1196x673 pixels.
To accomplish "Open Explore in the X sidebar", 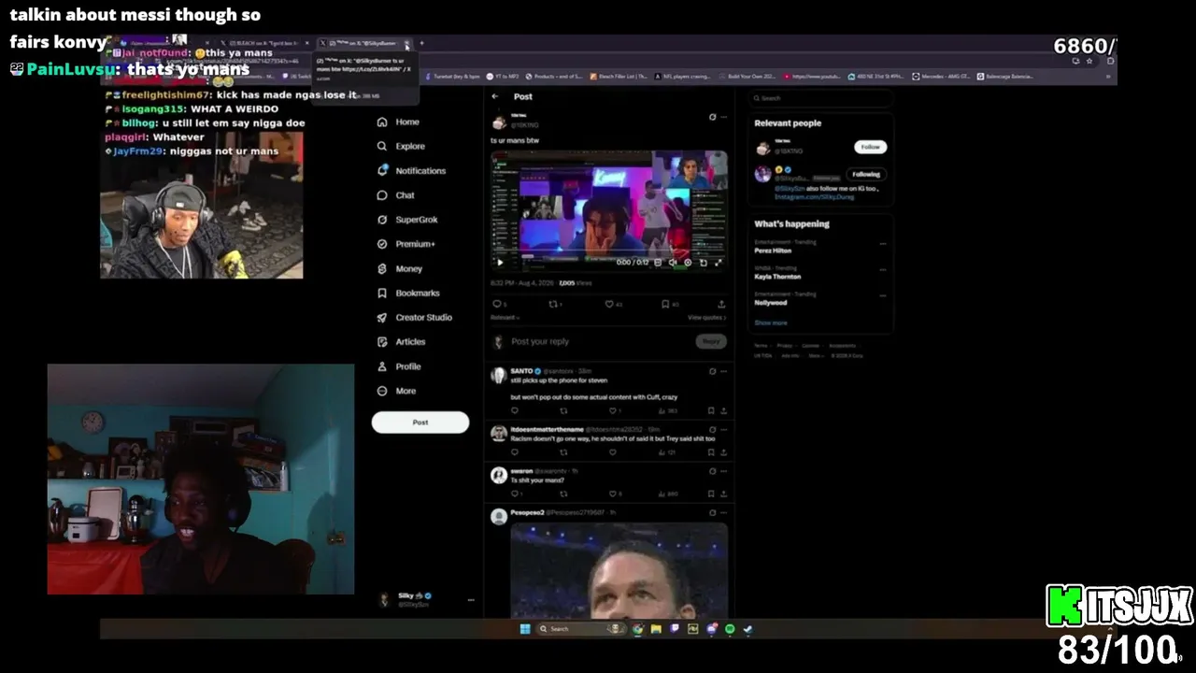I will pos(401,146).
